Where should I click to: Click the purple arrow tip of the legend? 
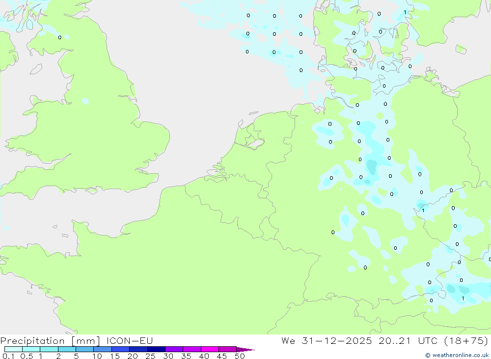(x=246, y=350)
